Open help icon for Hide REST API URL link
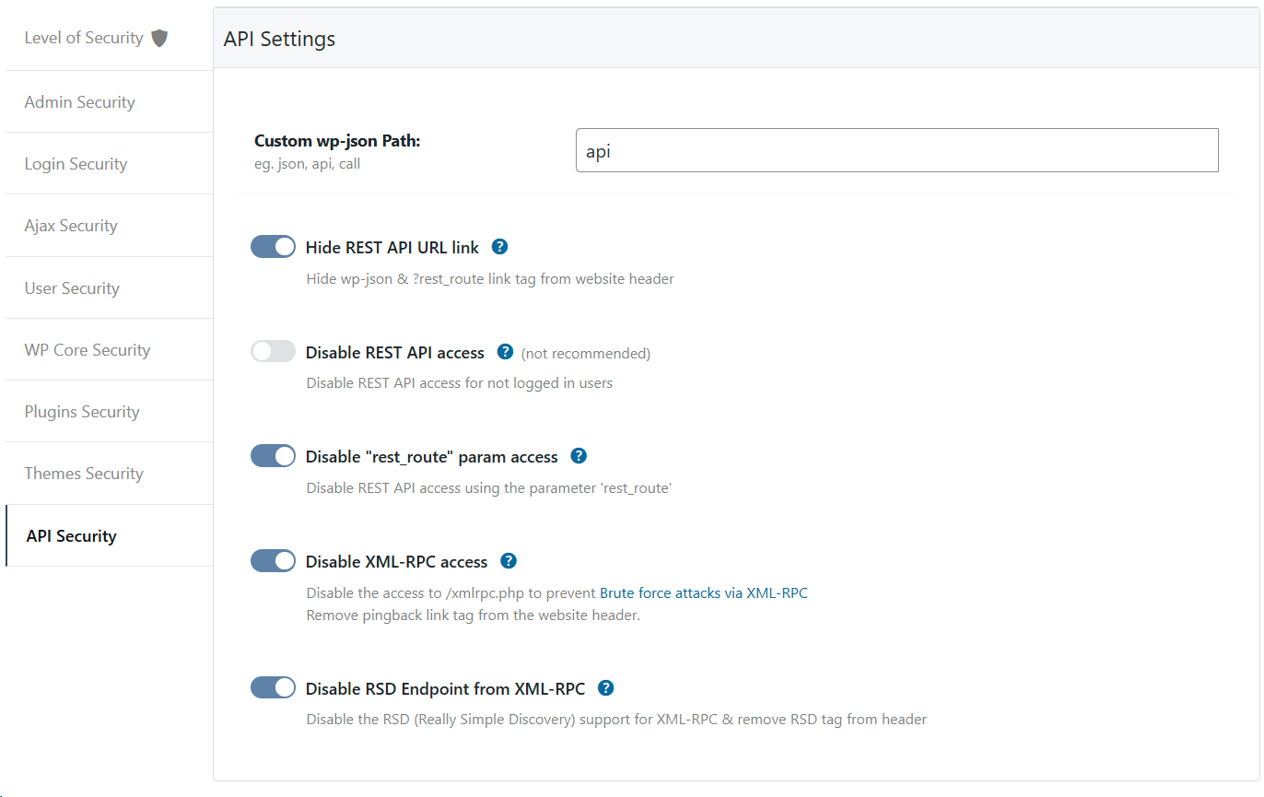Screen dimensions: 1264x797 500,247
